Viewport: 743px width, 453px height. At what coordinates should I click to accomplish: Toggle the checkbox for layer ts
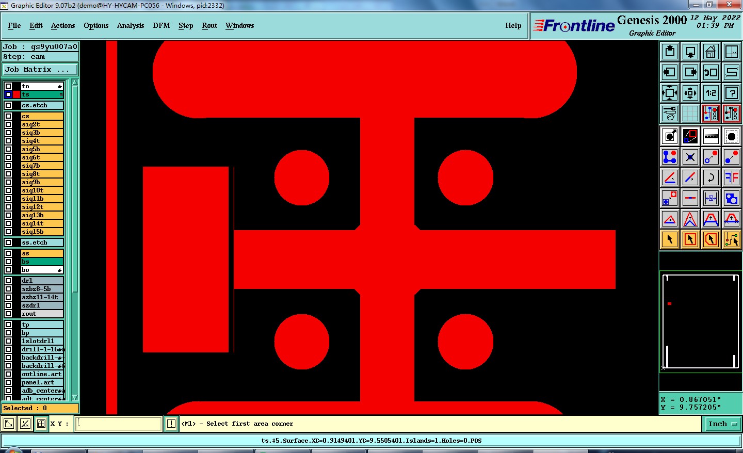pyautogui.click(x=8, y=94)
